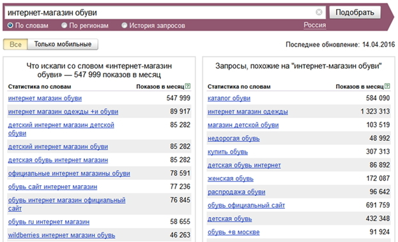
Task: Open the standalone 'детская обувь' link
Action: [x=230, y=218]
